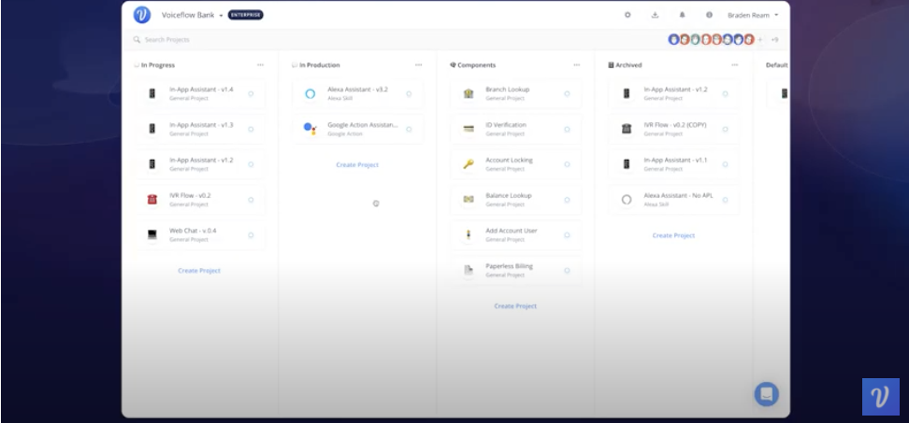Open the In-App Assistant - v1.1 title
This screenshot has height=423, width=909.
click(675, 161)
